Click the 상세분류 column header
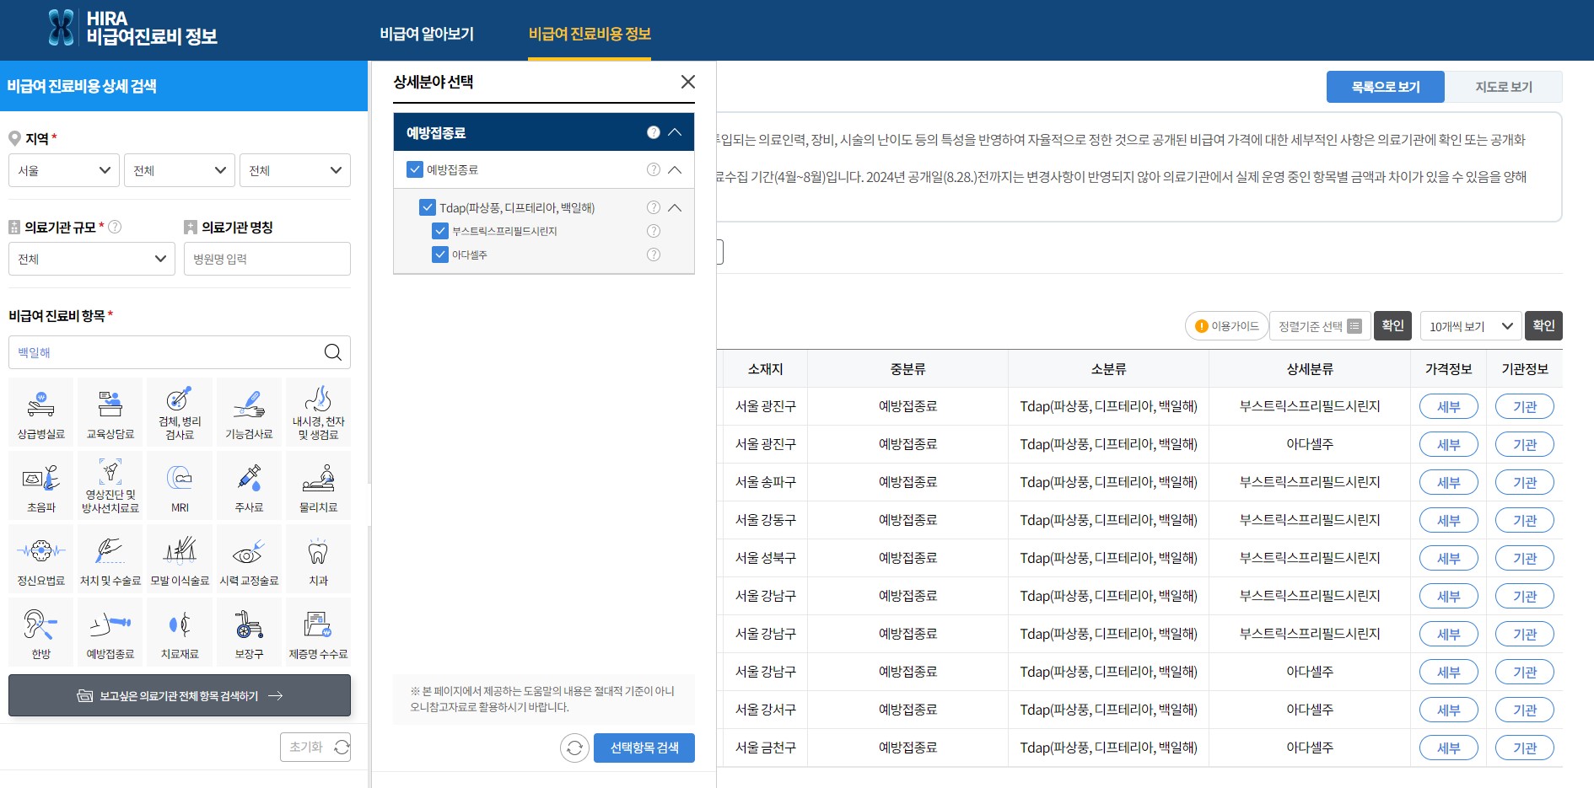1594x788 pixels. (x=1310, y=369)
